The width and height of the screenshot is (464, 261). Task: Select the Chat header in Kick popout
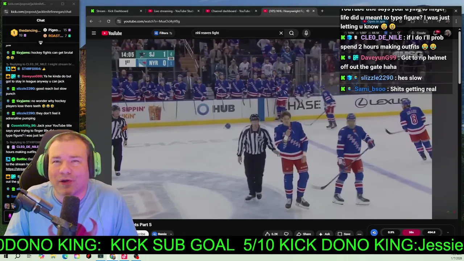[x=41, y=20]
